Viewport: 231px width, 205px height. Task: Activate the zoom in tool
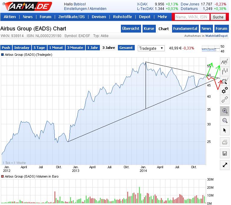click(x=225, y=111)
